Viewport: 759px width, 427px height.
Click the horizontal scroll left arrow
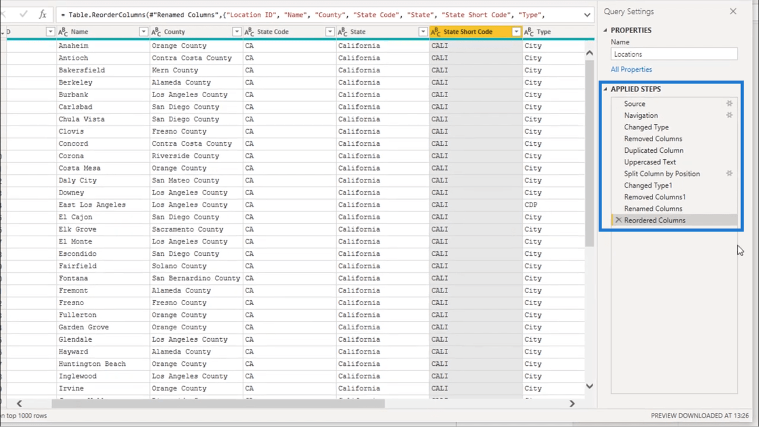point(19,403)
